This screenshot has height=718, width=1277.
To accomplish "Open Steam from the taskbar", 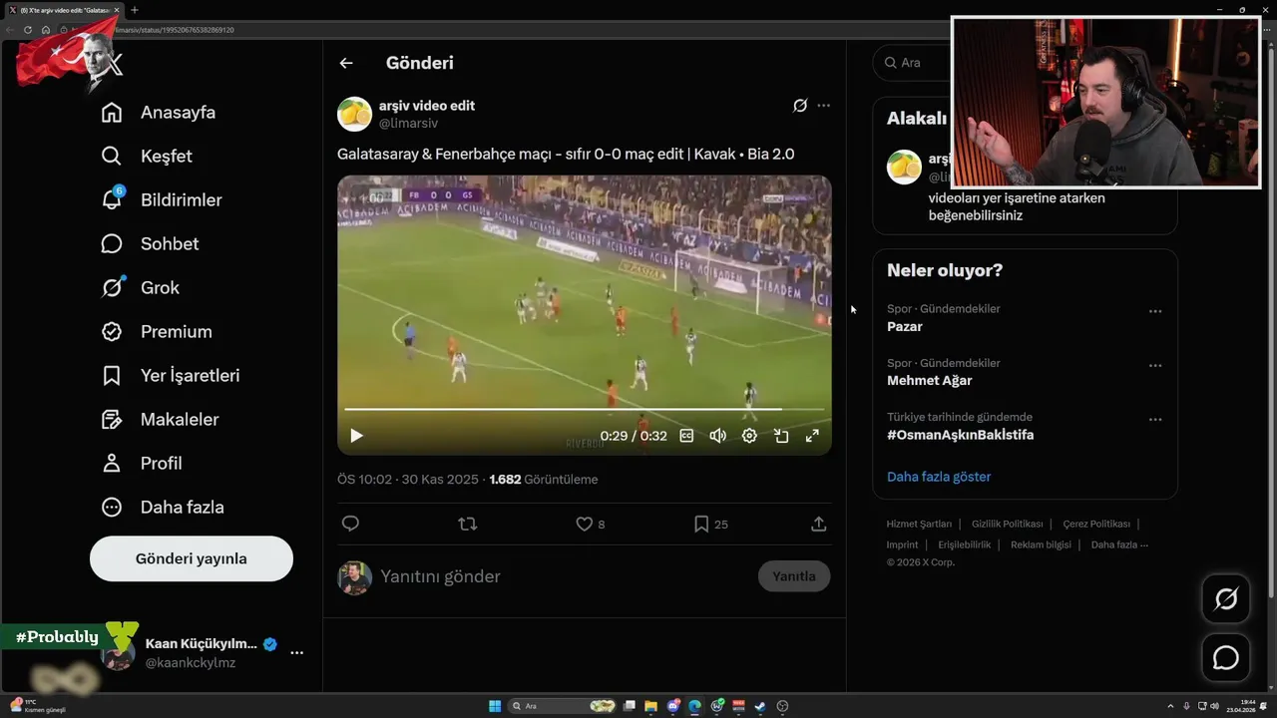I will (x=760, y=706).
